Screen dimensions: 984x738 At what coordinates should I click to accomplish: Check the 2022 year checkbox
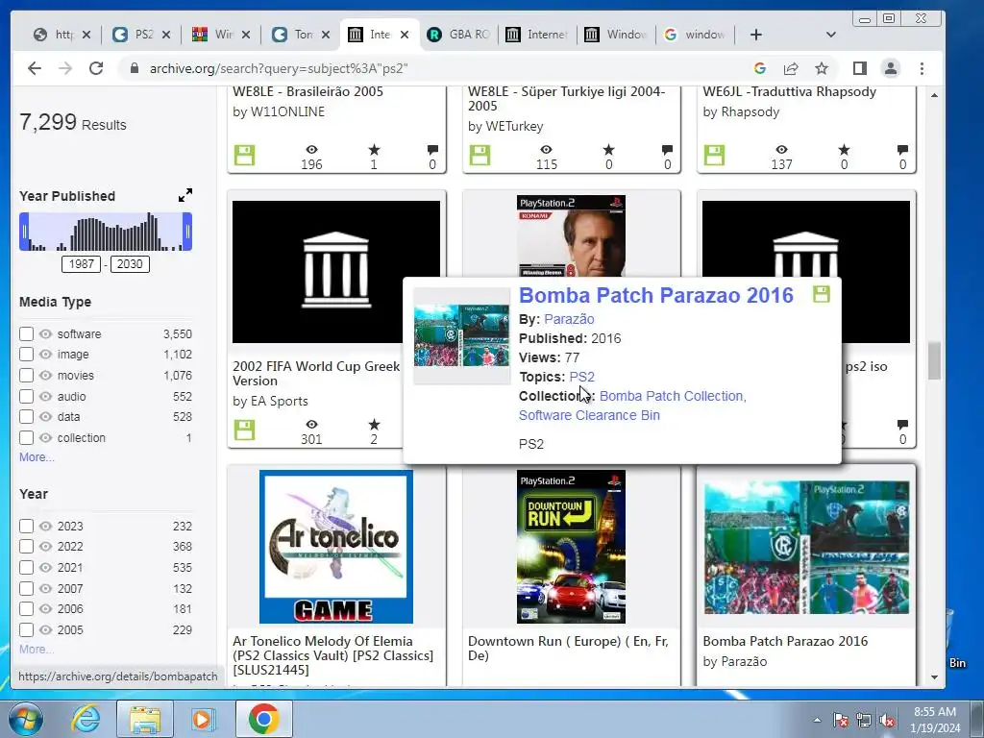click(x=26, y=547)
